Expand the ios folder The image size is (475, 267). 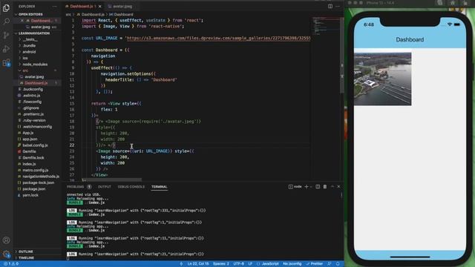25,58
